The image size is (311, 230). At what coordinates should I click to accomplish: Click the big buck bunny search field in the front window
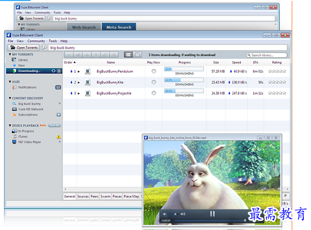pyautogui.click(x=168, y=48)
